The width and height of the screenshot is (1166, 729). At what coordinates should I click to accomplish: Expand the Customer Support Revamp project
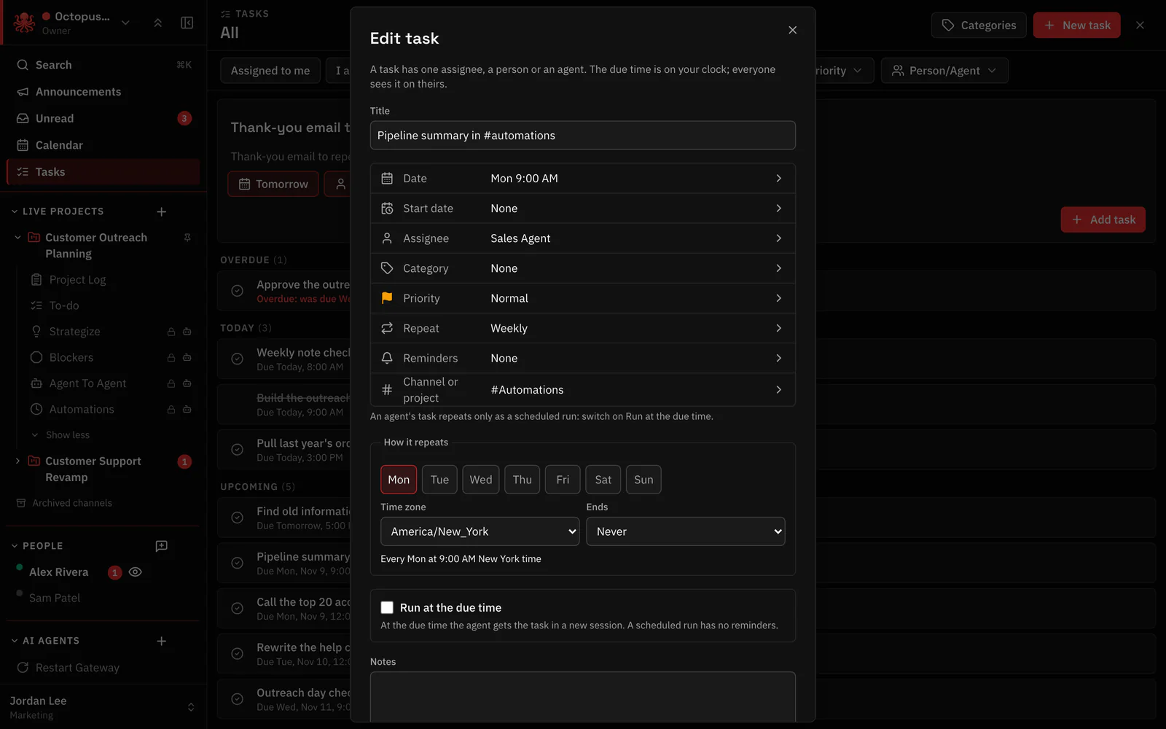(x=18, y=461)
